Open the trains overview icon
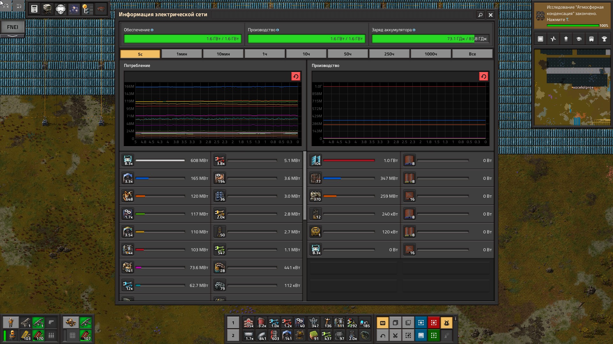This screenshot has height=344, width=613. (x=592, y=39)
